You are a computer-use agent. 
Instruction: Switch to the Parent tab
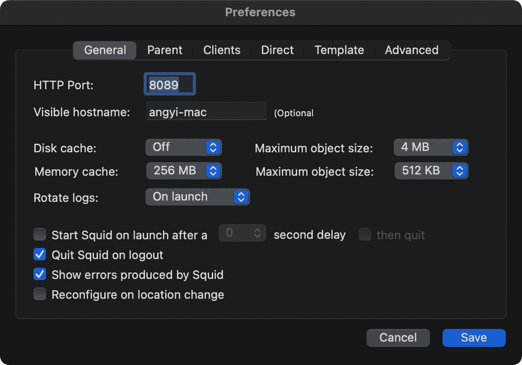[165, 50]
